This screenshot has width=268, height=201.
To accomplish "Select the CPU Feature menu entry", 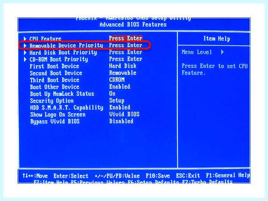I will click(45, 39).
